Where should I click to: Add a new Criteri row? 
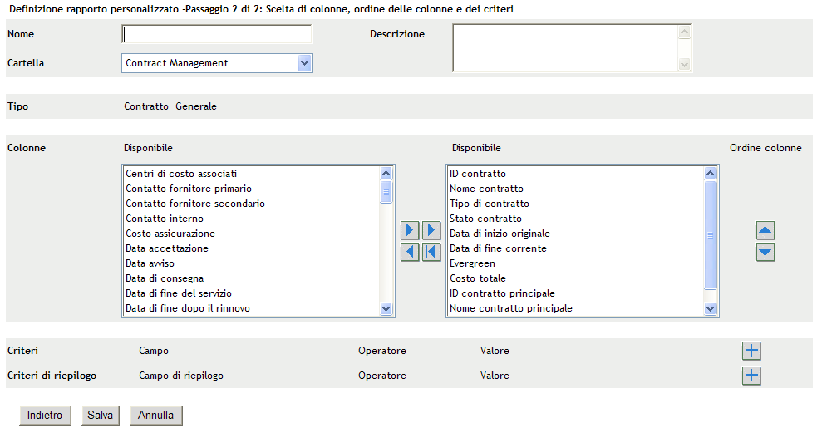(751, 351)
